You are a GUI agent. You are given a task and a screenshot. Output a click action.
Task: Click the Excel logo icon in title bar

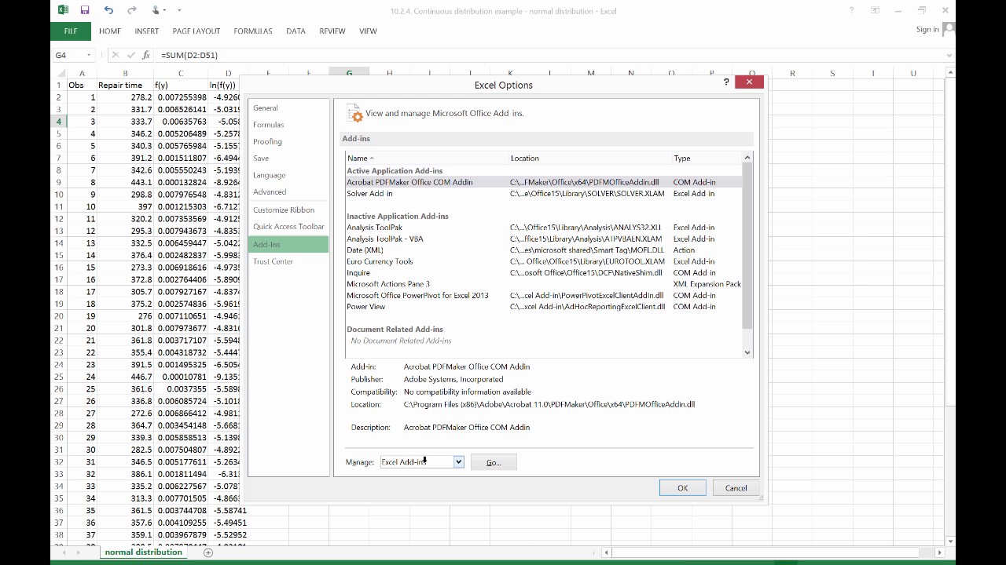tap(63, 10)
